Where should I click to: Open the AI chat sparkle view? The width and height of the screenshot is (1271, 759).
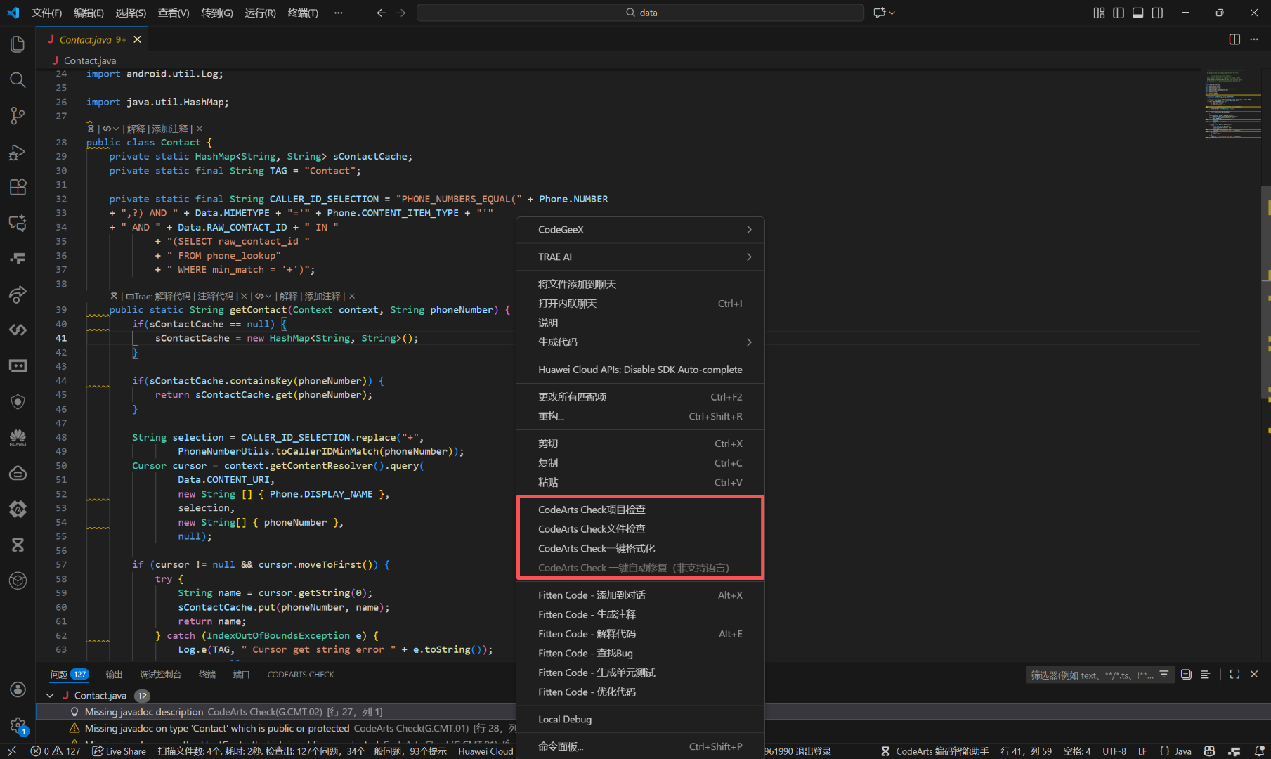point(18,223)
